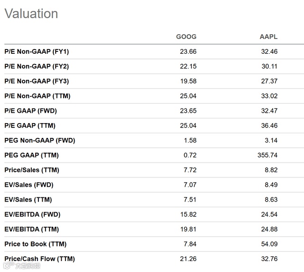Select the Valuation section heading
Image resolution: width=304 pixels, height=272 pixels.
(31, 14)
